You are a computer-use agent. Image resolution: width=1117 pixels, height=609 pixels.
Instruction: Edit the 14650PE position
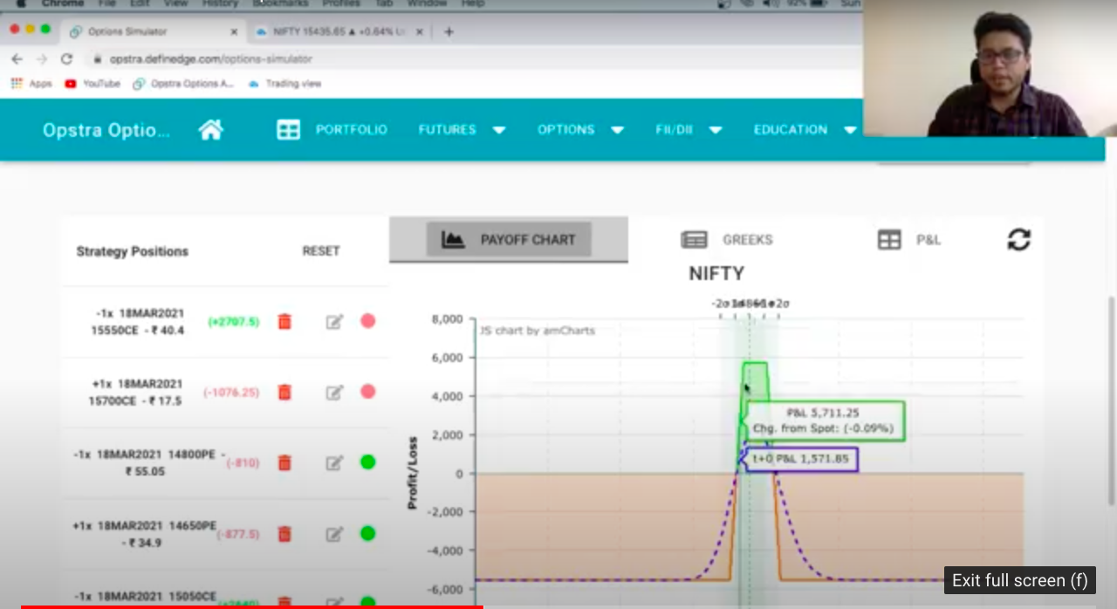click(x=334, y=534)
